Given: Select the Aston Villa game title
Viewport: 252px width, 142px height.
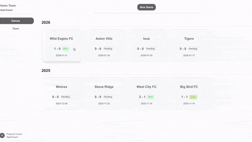Looking at the screenshot, I should [104, 39].
